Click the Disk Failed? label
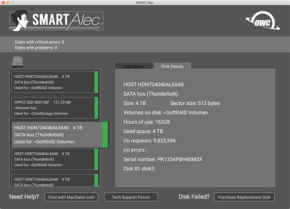The height and width of the screenshot is (209, 290). (x=194, y=196)
